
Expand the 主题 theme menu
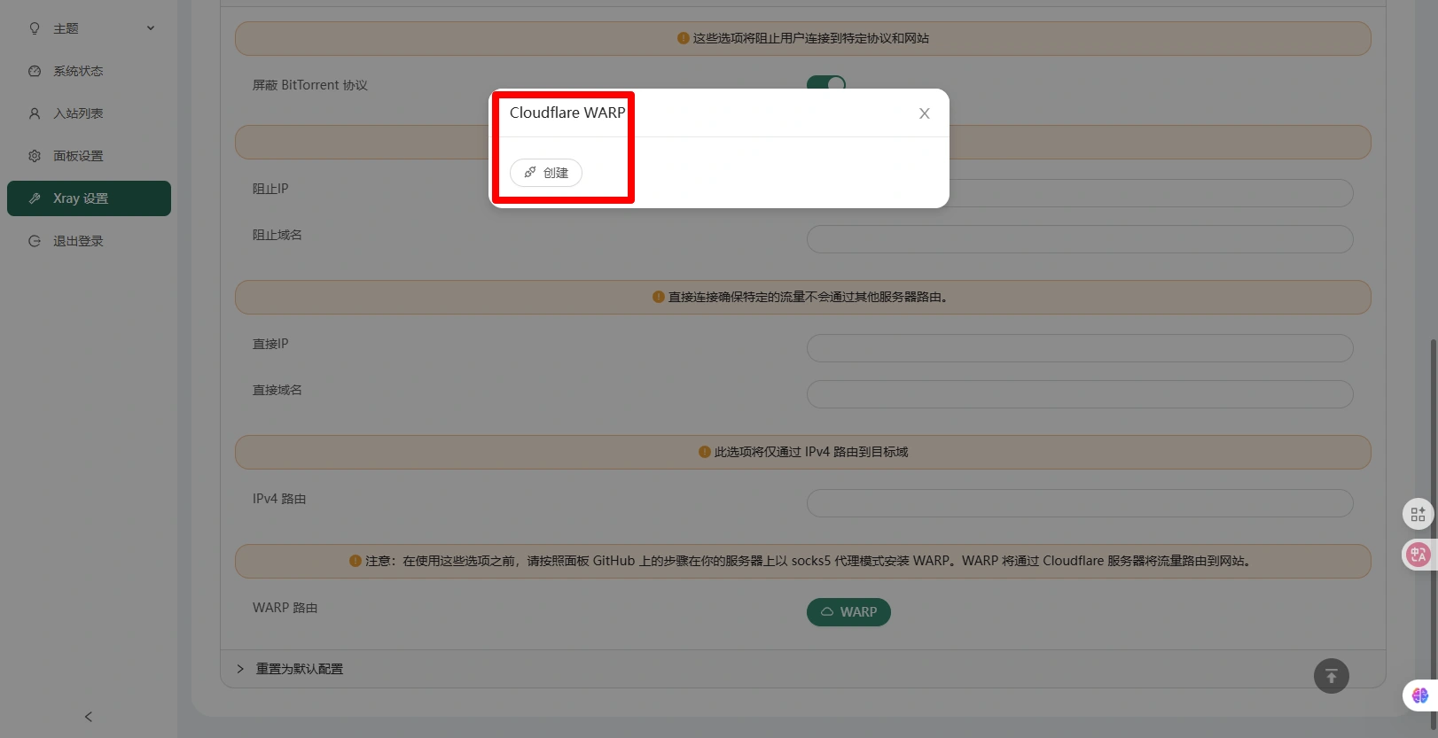tap(89, 28)
